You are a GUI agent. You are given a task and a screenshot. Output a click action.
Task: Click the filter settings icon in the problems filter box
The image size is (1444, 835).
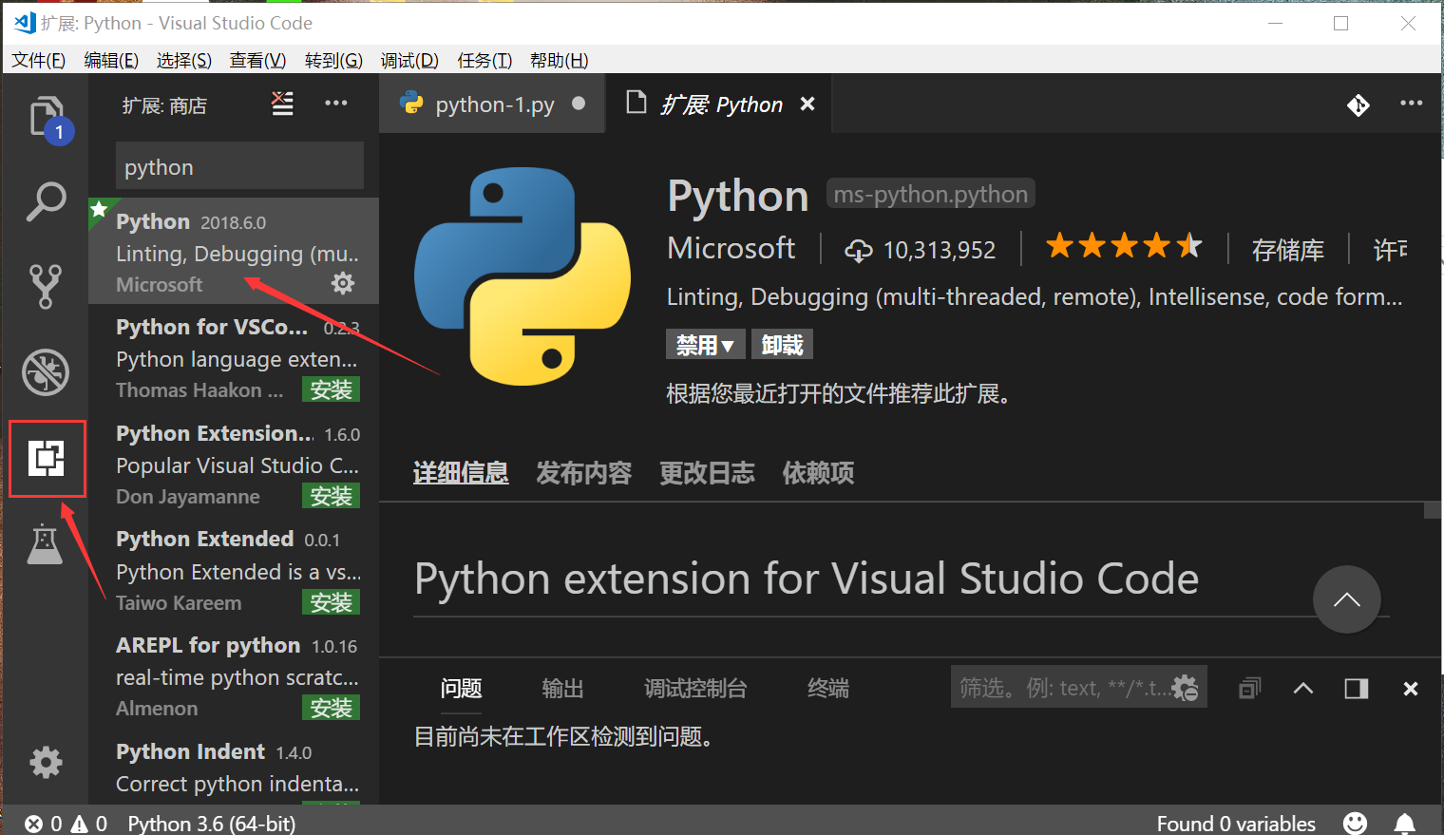click(1186, 688)
